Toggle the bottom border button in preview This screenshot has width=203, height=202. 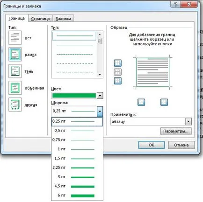coord(118,81)
